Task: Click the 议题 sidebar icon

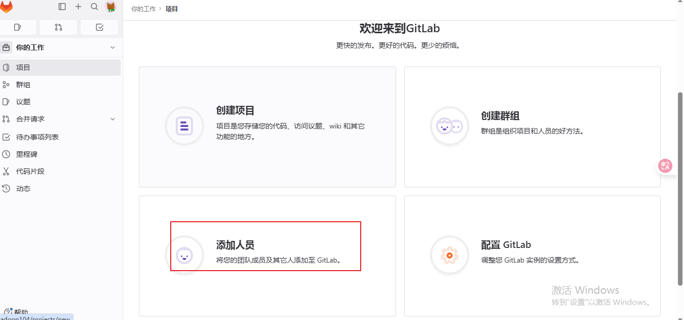Action: click(6, 102)
